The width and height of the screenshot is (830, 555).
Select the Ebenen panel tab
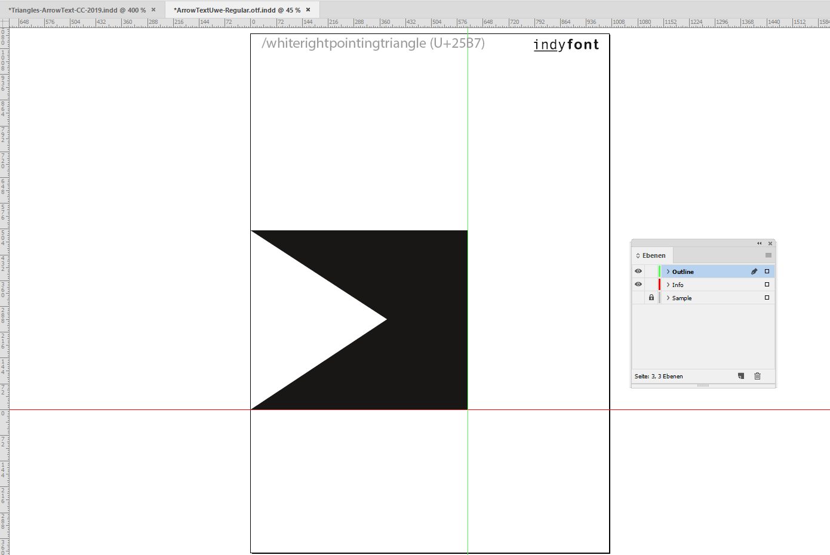[x=652, y=255]
